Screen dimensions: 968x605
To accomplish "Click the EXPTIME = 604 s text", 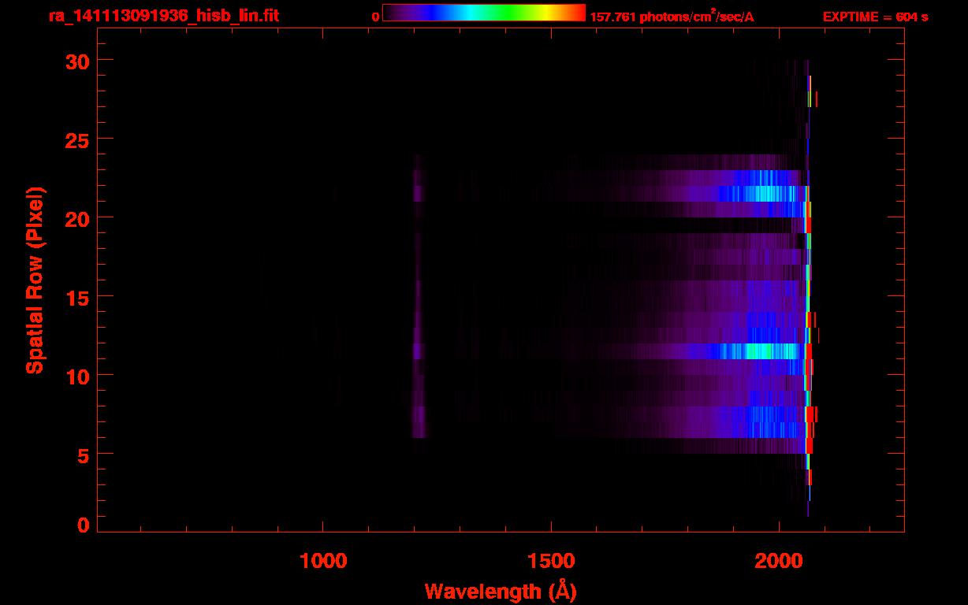I will (x=875, y=17).
